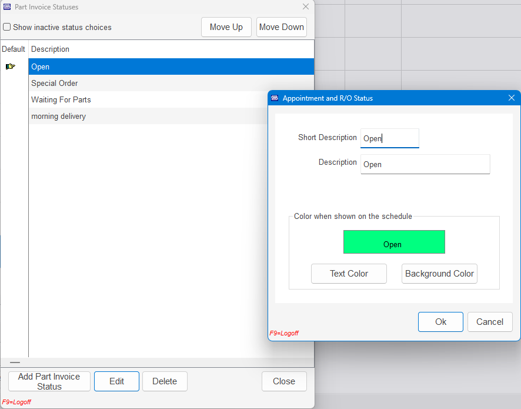The width and height of the screenshot is (521, 409).
Task: Delete the selected invoice status
Action: point(165,381)
